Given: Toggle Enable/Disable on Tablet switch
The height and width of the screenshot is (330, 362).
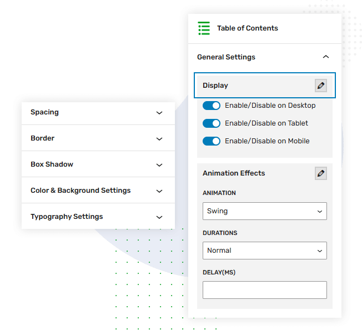Looking at the screenshot, I should 212,123.
